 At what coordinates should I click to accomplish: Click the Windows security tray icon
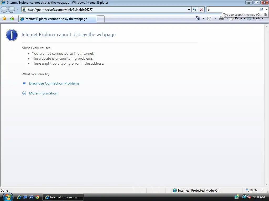[237, 197]
